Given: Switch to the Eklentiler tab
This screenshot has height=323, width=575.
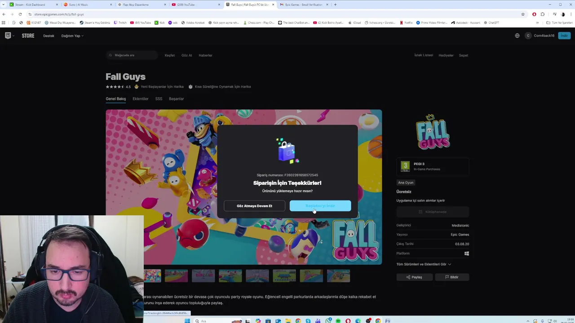Looking at the screenshot, I should tap(140, 99).
